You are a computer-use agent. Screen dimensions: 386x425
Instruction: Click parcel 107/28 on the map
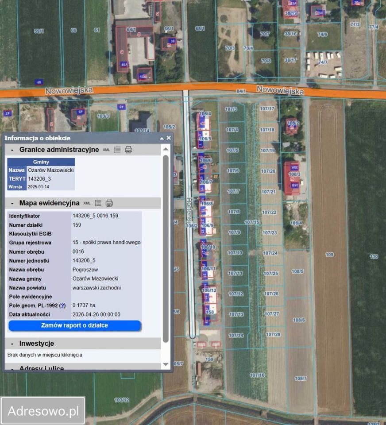273,335
